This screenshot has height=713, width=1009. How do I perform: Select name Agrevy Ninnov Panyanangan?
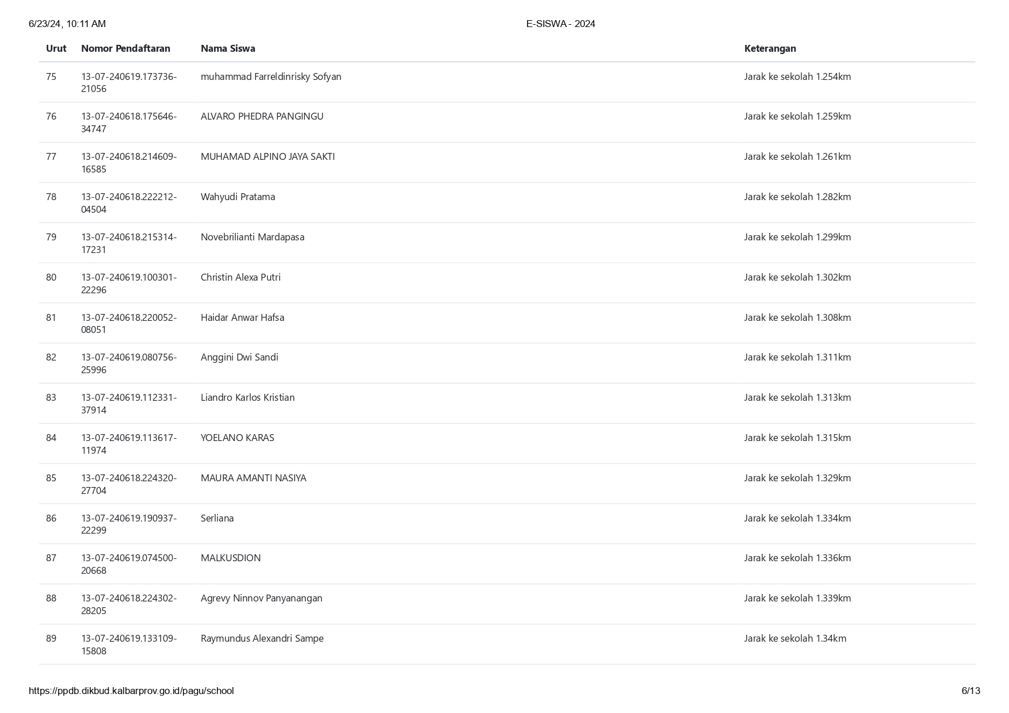pos(261,598)
